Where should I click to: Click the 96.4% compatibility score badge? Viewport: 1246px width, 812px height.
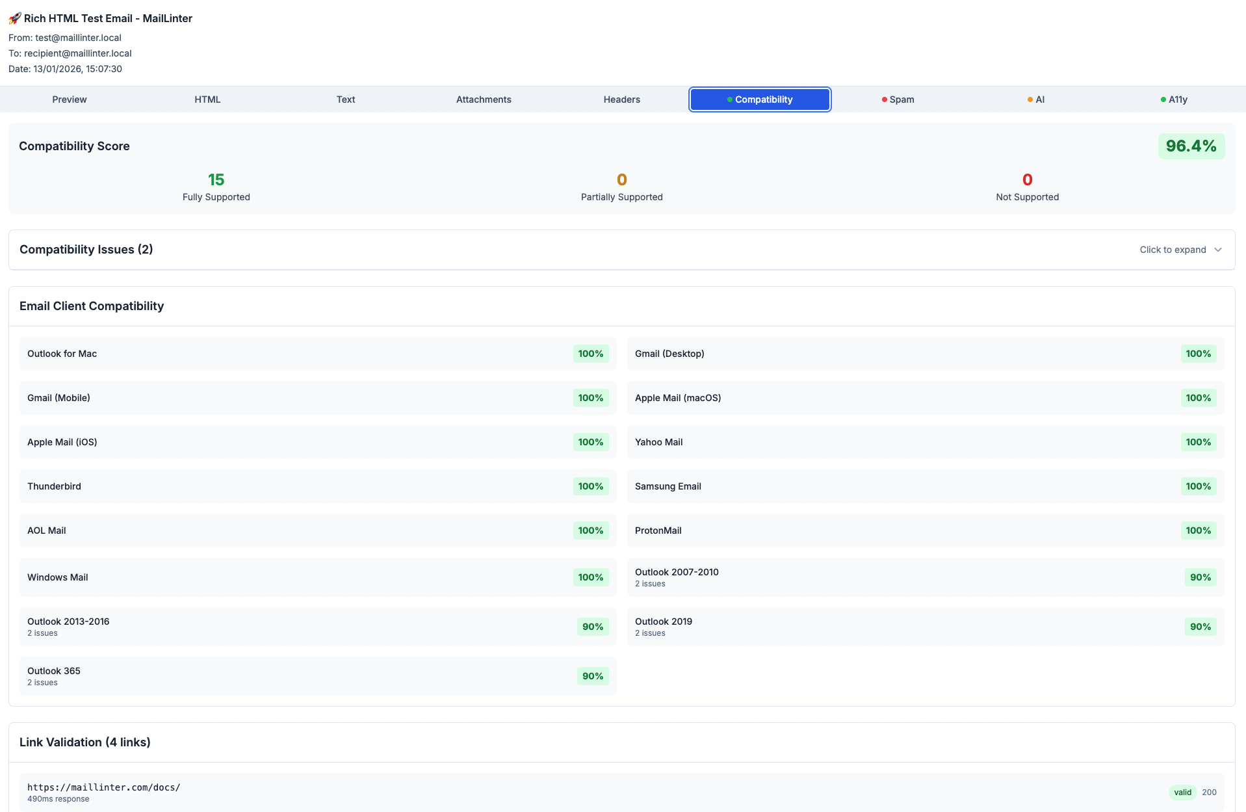click(1191, 146)
